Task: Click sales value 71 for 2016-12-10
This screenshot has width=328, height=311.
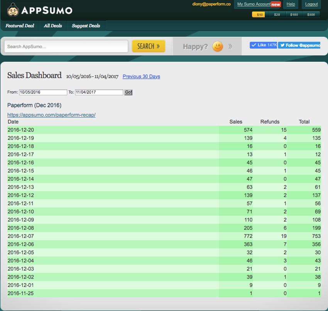Action: point(250,212)
